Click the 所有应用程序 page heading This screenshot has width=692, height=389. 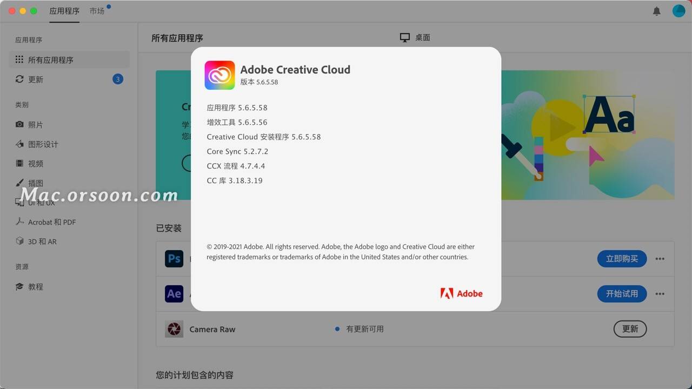coord(177,38)
